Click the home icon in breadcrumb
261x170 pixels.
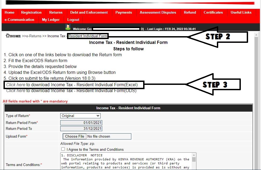(8, 35)
